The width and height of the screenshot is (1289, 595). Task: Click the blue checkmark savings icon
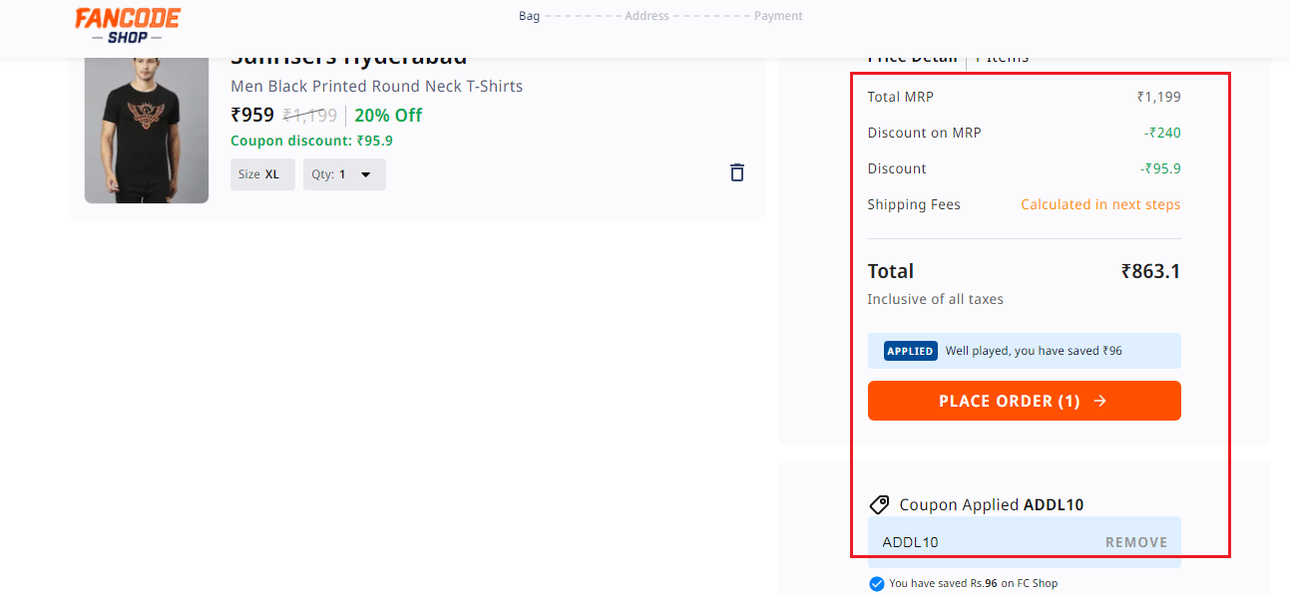pos(876,583)
